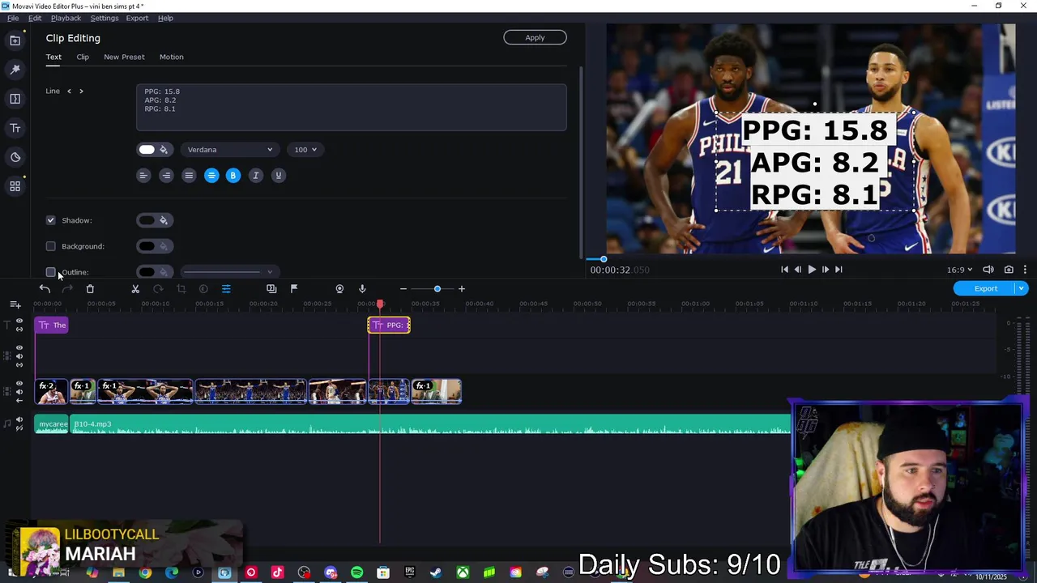Open the Effects magic wand panel
This screenshot has width=1037, height=583.
15,70
